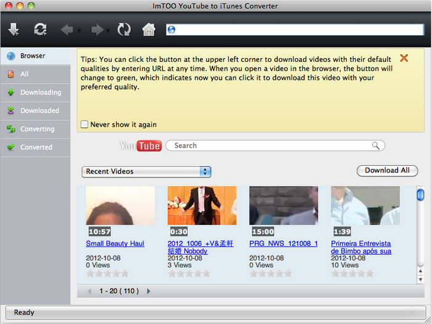Image resolution: width=432 pixels, height=324 pixels.
Task: Click the Downloaded sidebar icon
Action: pos(10,111)
